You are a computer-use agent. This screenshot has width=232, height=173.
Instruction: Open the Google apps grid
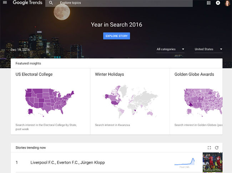click(x=209, y=3)
